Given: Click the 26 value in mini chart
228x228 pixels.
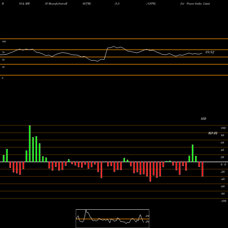Looking at the screenshot, I should [147, 222].
